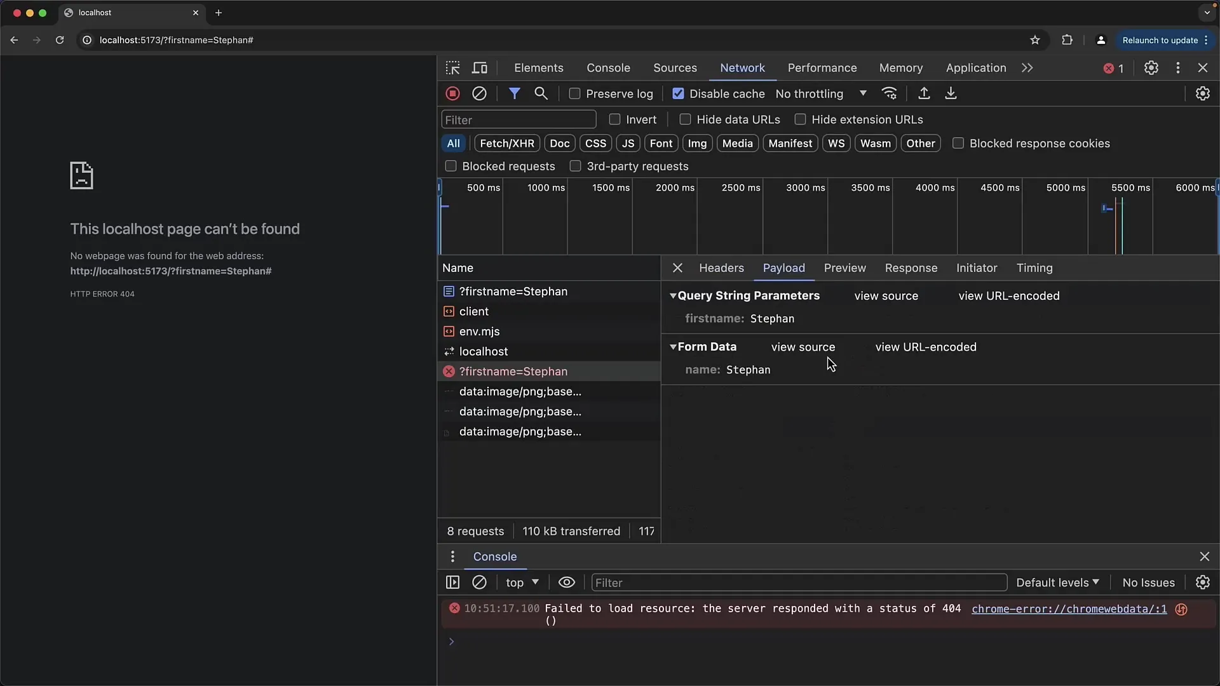Import HAR file upload icon

click(x=924, y=93)
